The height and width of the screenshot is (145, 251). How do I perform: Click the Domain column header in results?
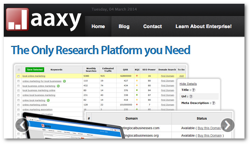[132, 118]
